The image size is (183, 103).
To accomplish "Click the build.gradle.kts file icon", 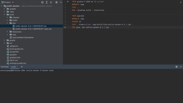I will pyautogui.click(x=8, y=49).
